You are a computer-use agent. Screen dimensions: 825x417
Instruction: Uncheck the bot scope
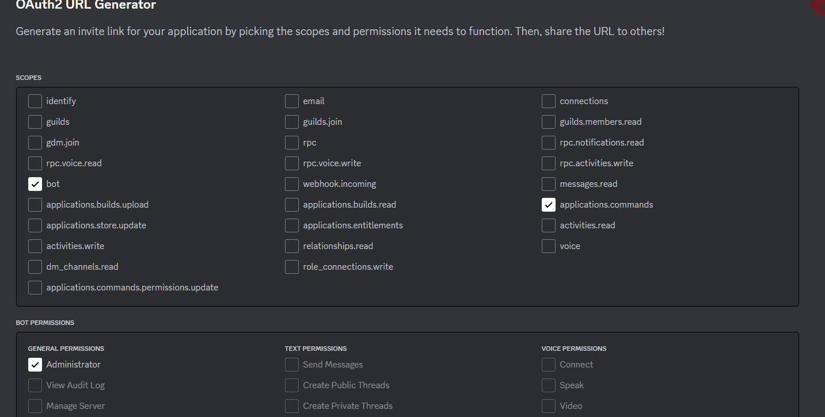tap(35, 184)
